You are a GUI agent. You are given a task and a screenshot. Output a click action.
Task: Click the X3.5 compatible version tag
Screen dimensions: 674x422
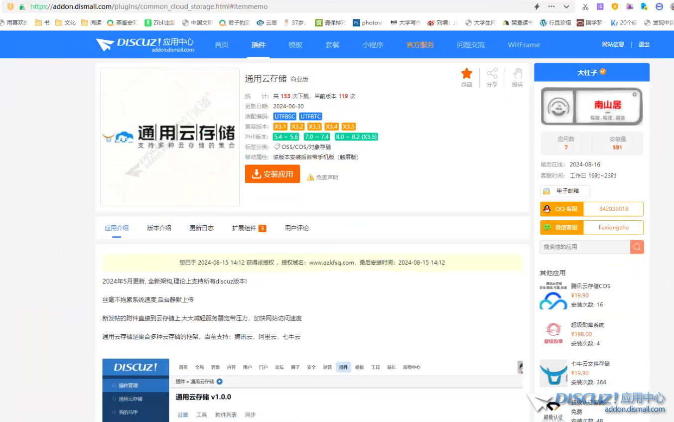(x=349, y=127)
